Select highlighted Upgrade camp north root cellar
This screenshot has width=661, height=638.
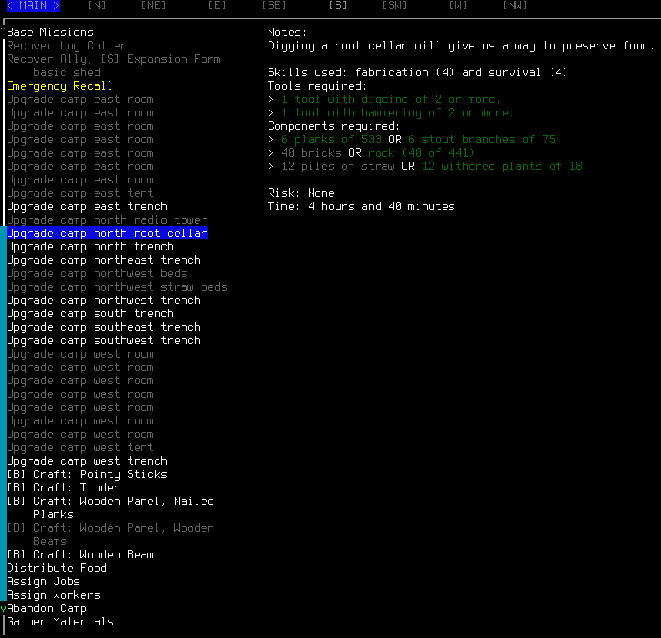[107, 234]
